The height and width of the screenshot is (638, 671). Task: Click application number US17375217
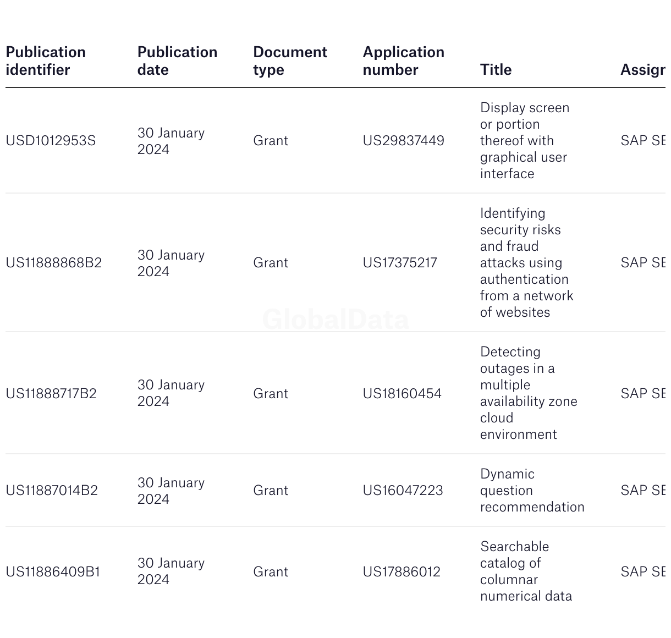tap(400, 263)
